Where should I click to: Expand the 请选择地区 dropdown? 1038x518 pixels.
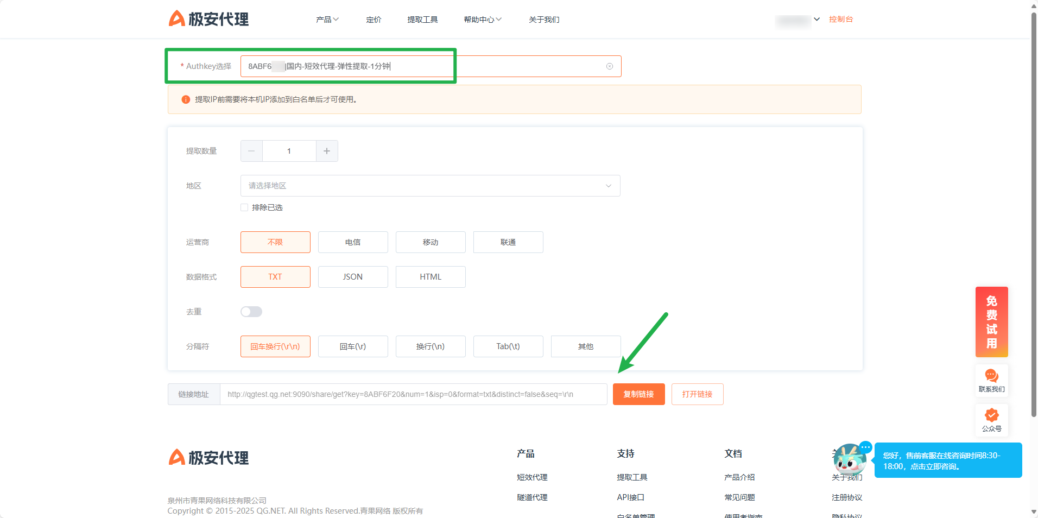coord(430,186)
